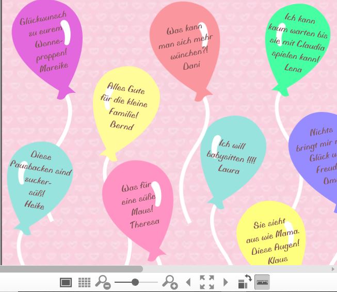Select the 'Klaus' signature
Viewport: 337px width, 292px height.
click(x=278, y=260)
